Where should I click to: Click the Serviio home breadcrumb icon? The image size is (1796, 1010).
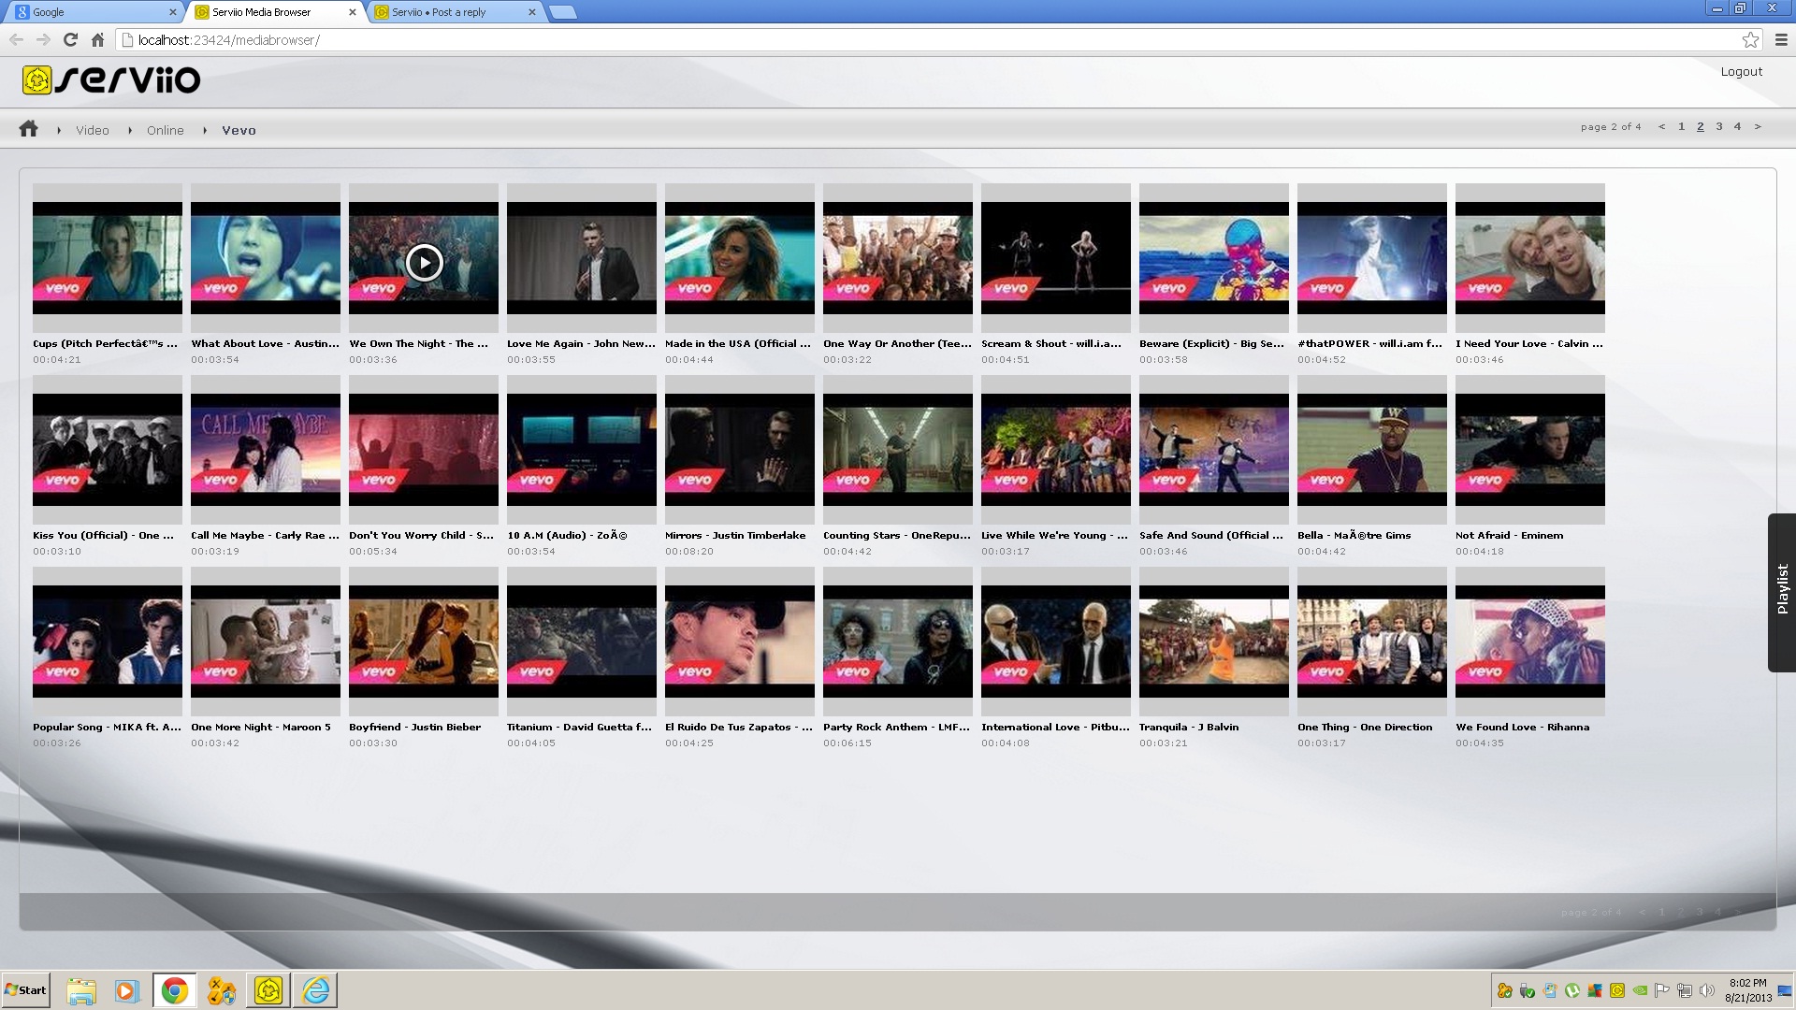pyautogui.click(x=29, y=129)
